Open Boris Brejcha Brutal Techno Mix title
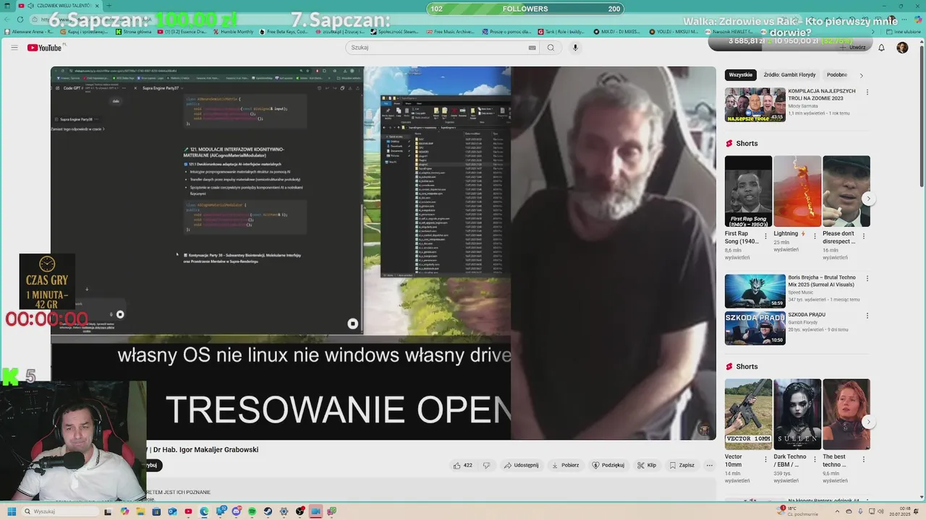 (x=822, y=281)
